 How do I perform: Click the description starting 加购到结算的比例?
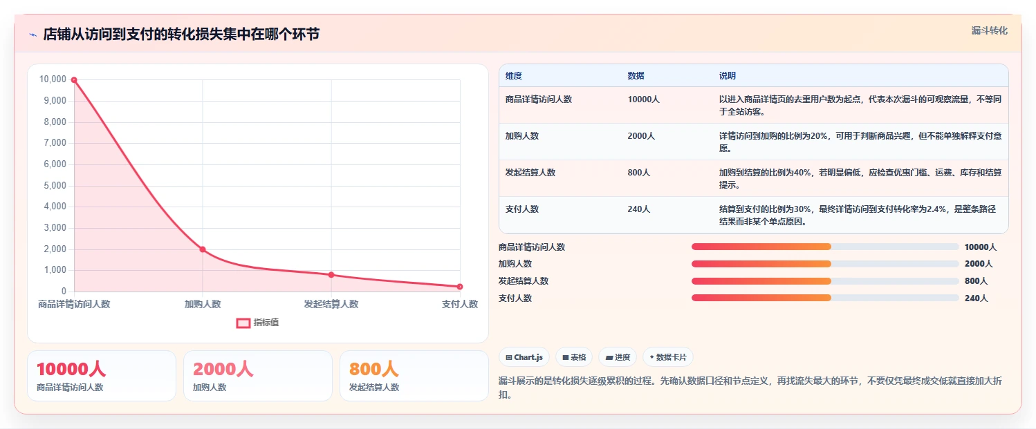[x=860, y=178]
